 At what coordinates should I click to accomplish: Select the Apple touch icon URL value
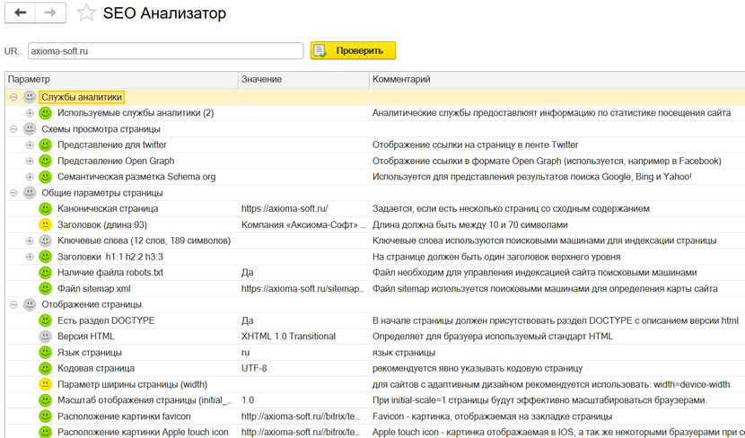pos(301,432)
